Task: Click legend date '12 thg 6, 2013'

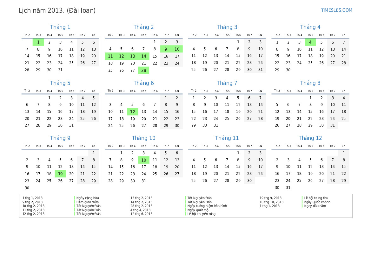Action: [141, 214]
